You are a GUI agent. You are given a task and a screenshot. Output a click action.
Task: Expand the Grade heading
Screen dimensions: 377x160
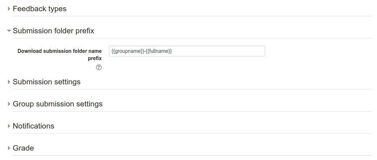pos(23,148)
